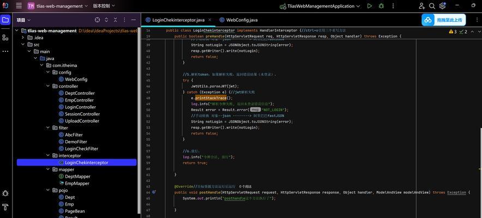The width and height of the screenshot is (482, 218).
Task: Click the msg: parameter hint on line 50
Action: (255, 110)
